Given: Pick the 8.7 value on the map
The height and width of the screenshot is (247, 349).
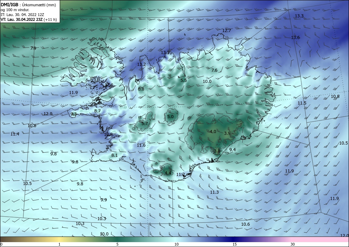Looking at the screenshot, I should click(x=97, y=111).
